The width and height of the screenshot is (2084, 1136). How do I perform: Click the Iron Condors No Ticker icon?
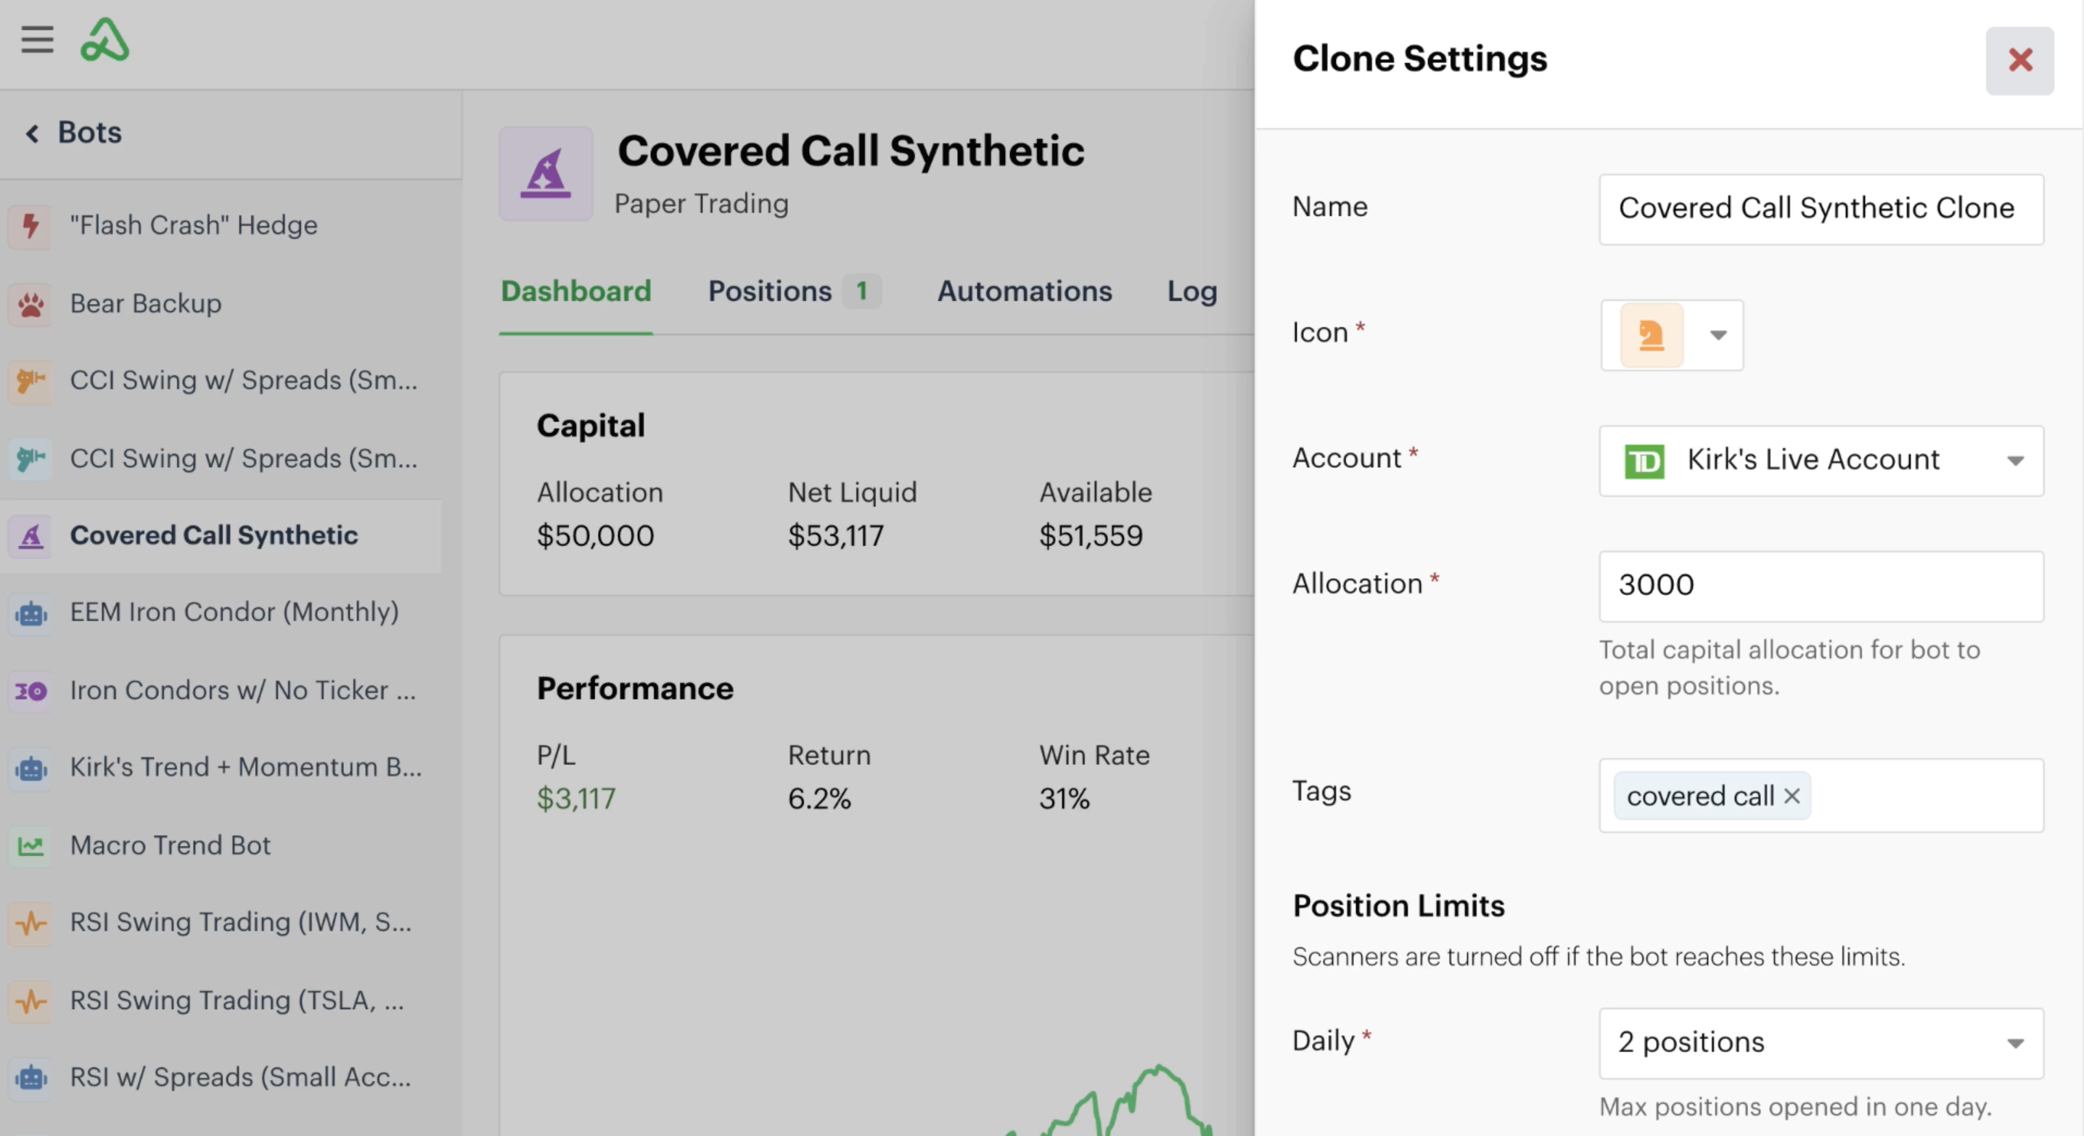point(30,691)
